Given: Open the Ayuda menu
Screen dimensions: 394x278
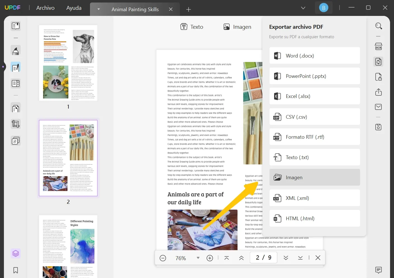Looking at the screenshot, I should click(x=74, y=8).
